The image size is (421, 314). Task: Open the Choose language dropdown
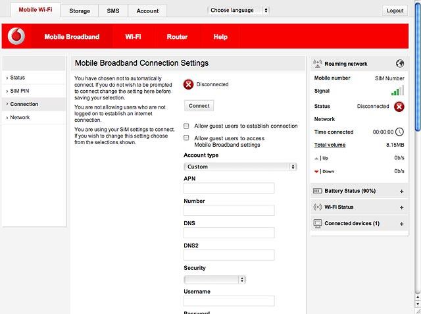(238, 11)
